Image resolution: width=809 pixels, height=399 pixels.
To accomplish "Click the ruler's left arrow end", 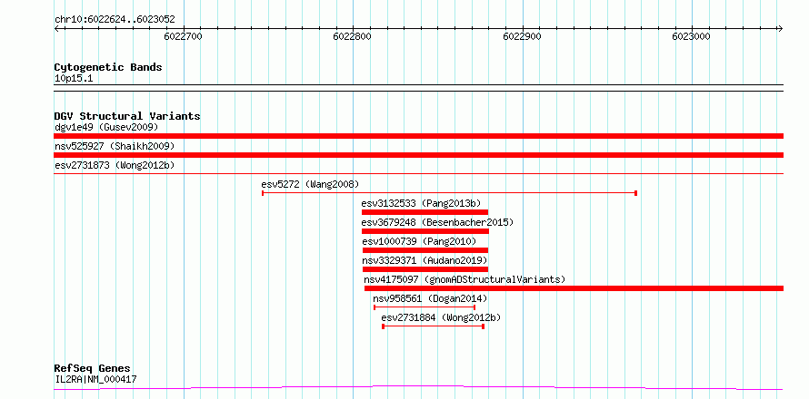I will point(56,28).
